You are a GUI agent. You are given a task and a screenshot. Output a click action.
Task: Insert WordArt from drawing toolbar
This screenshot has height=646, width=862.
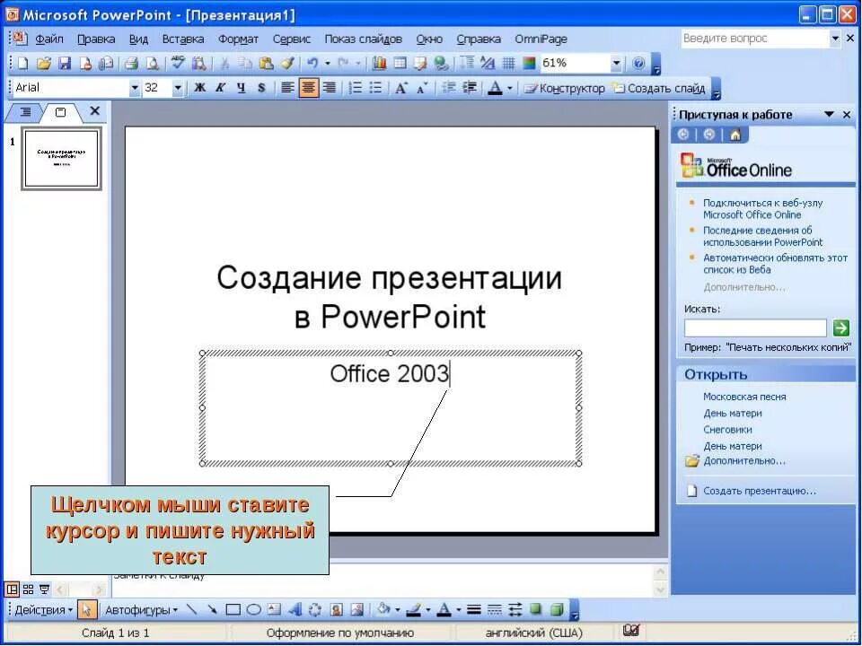(295, 610)
